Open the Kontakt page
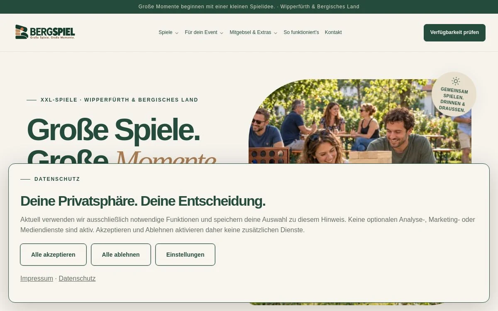Image resolution: width=498 pixels, height=311 pixels. 333,32
